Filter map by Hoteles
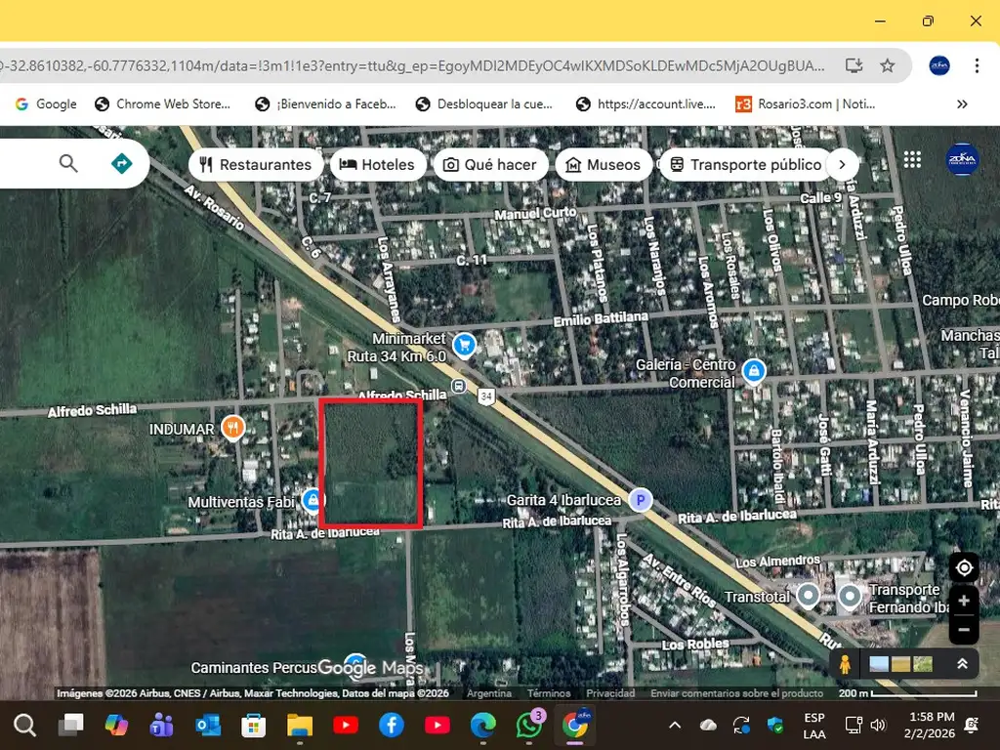This screenshot has width=1000, height=750. pos(378,164)
